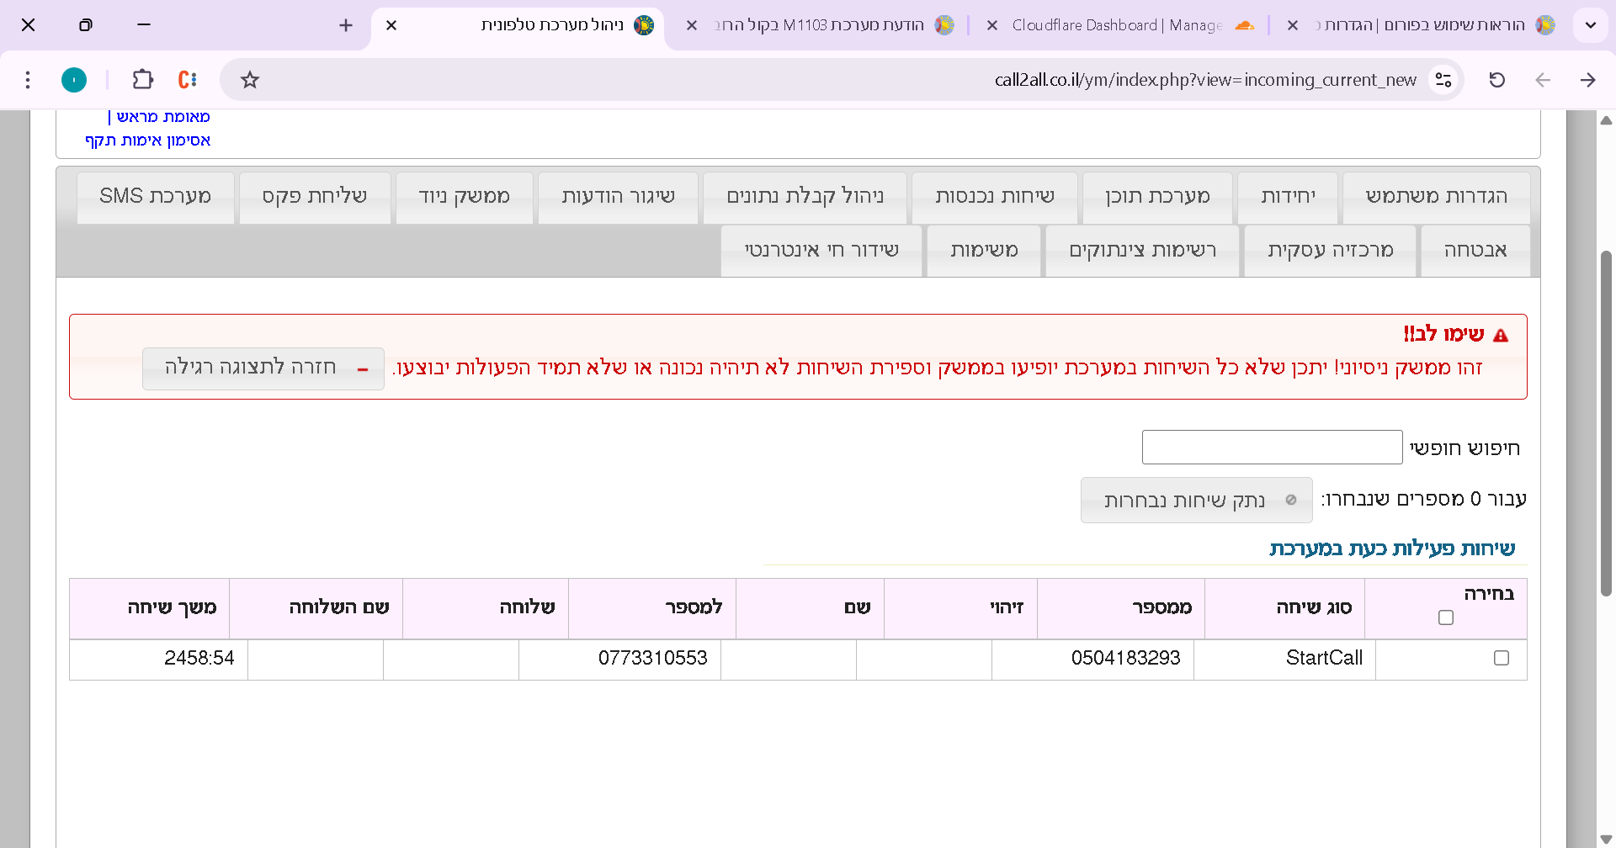The height and width of the screenshot is (848, 1616).
Task: Click the חזרה לתצוגה רגילה button
Action: point(263,368)
